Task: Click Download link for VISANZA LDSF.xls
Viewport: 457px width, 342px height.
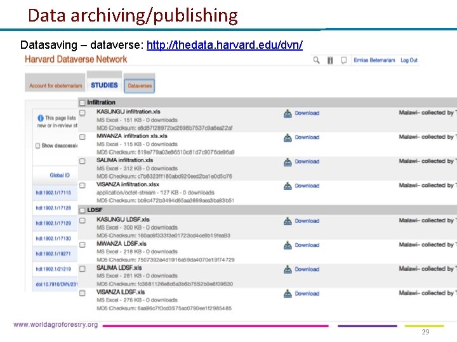Action: (x=307, y=293)
